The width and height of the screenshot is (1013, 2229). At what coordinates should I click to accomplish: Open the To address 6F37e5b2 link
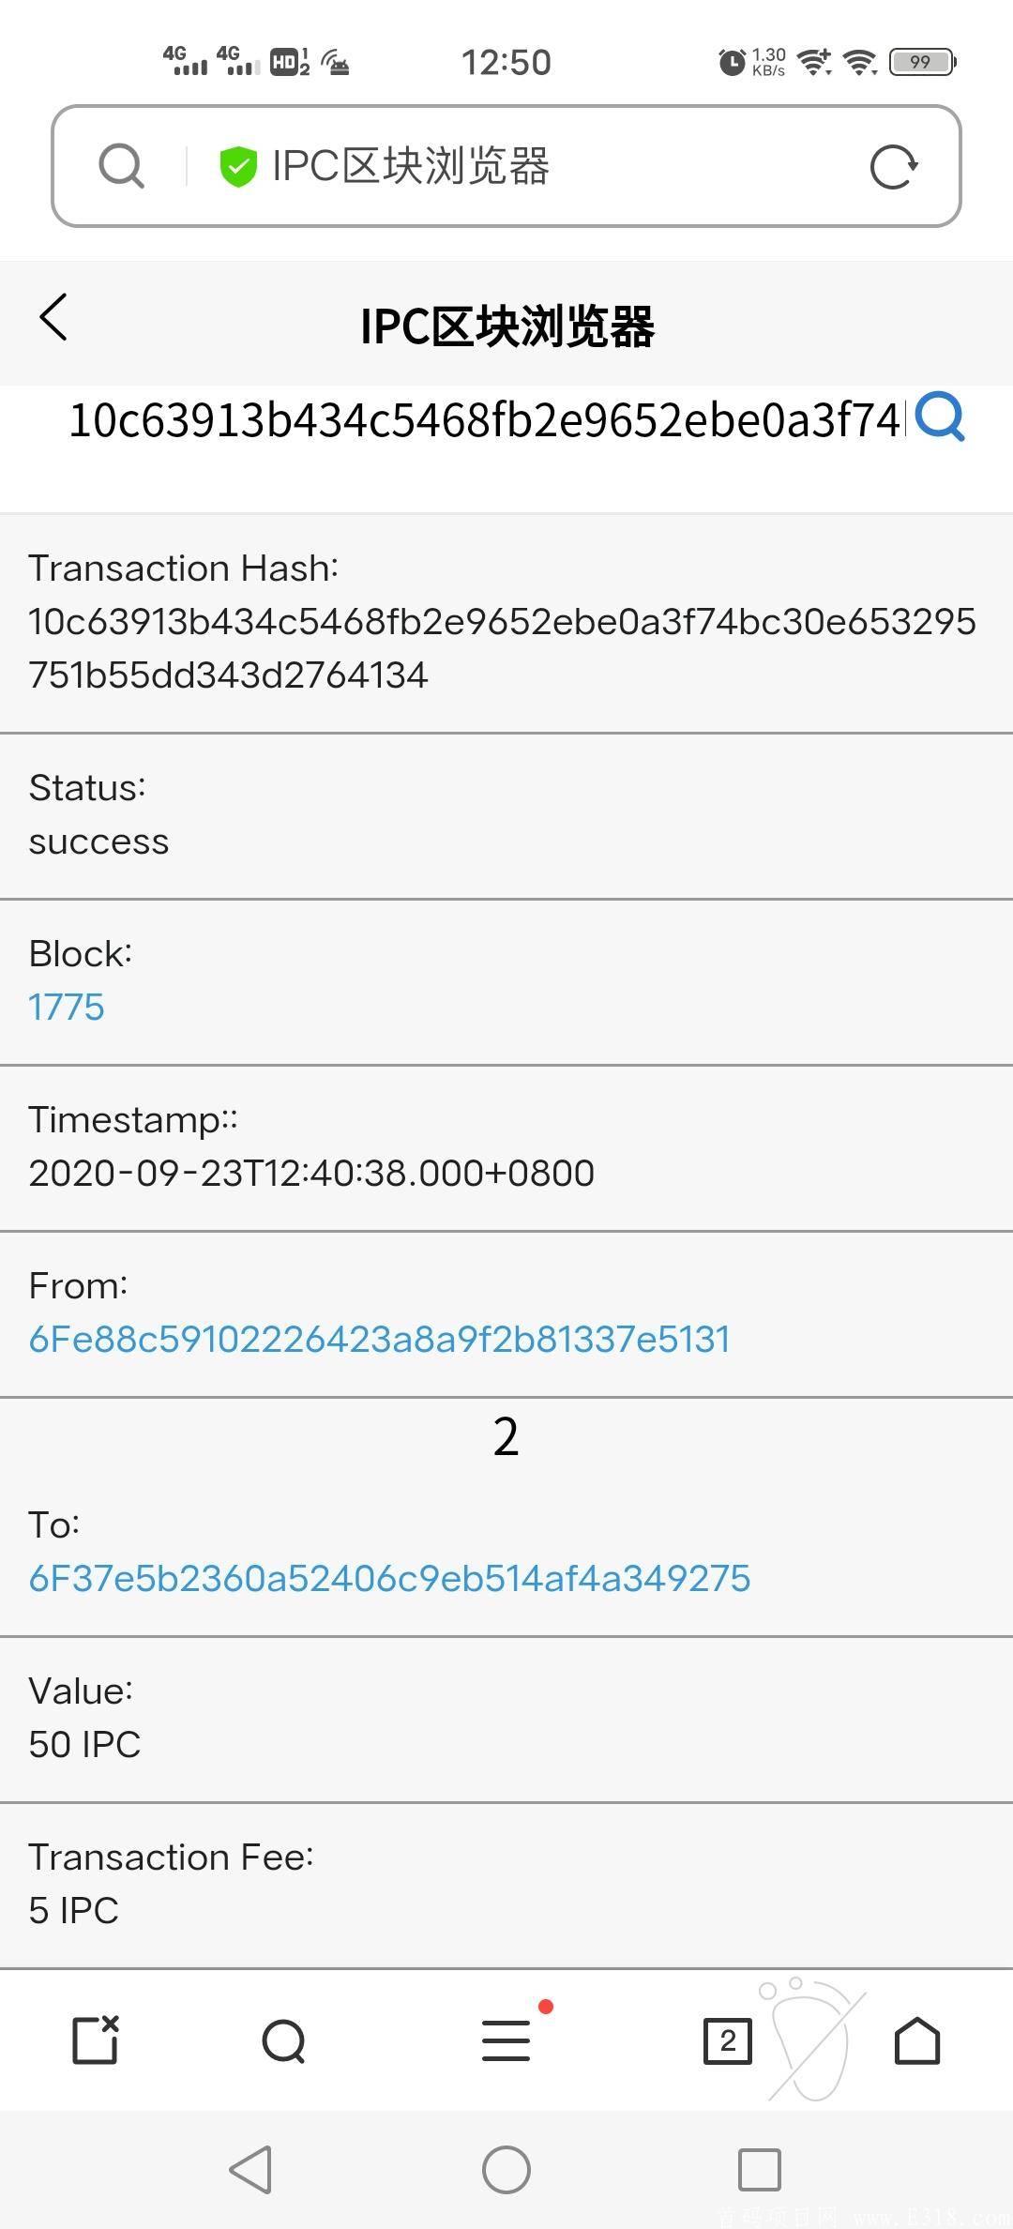point(389,1578)
